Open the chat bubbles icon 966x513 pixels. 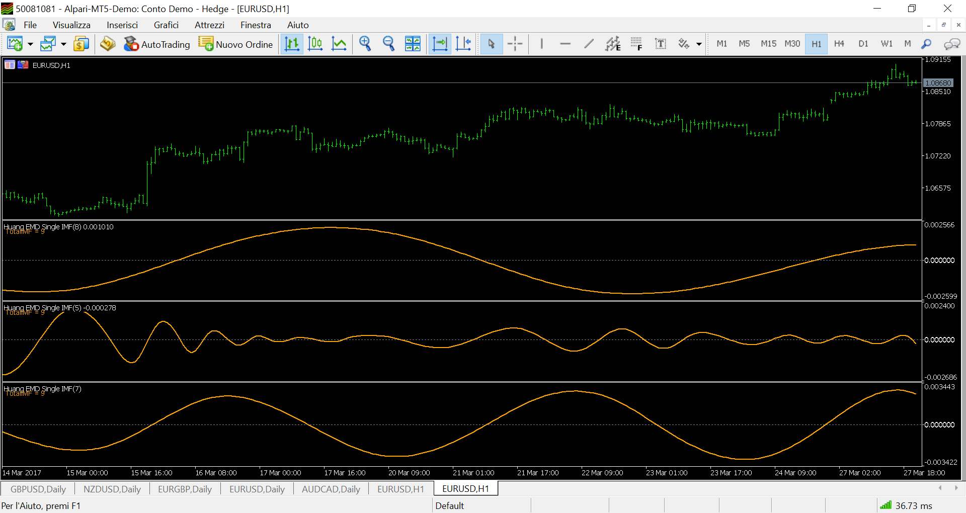951,44
